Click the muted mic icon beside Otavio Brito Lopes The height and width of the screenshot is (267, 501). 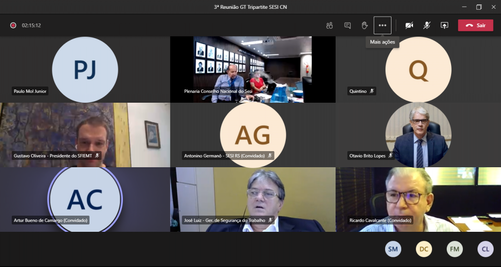click(x=390, y=156)
